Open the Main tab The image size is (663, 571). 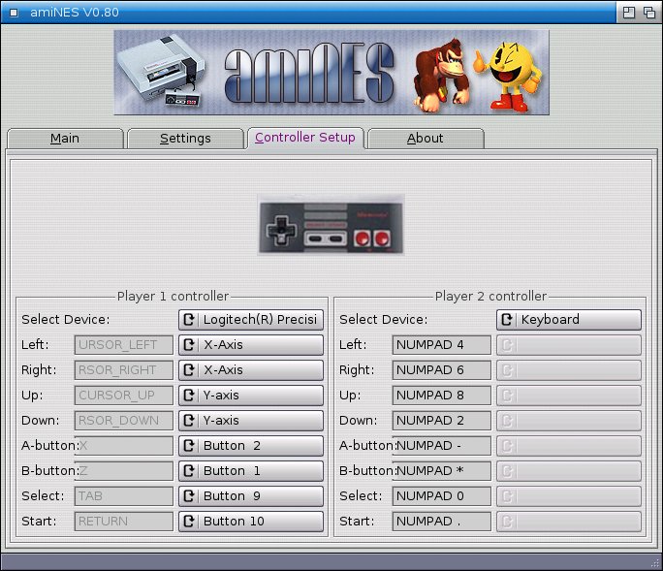click(x=65, y=139)
